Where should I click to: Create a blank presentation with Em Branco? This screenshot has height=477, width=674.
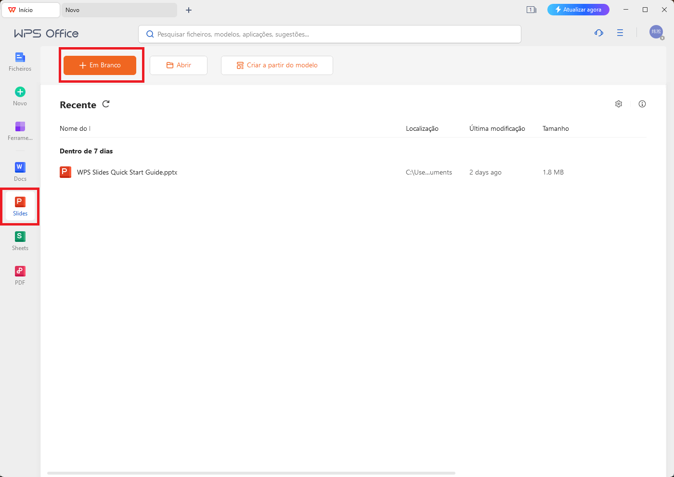tap(100, 65)
